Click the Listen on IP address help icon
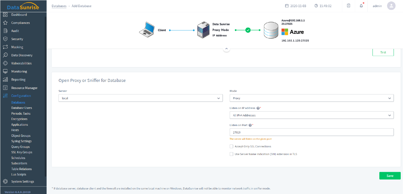This screenshot has width=403, height=194. click(x=258, y=108)
